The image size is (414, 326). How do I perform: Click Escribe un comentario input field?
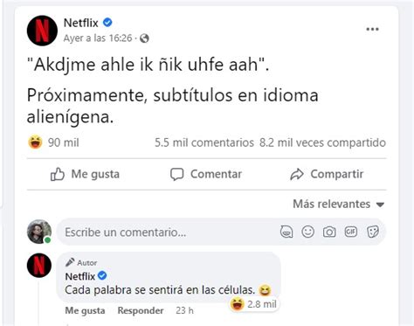click(169, 232)
